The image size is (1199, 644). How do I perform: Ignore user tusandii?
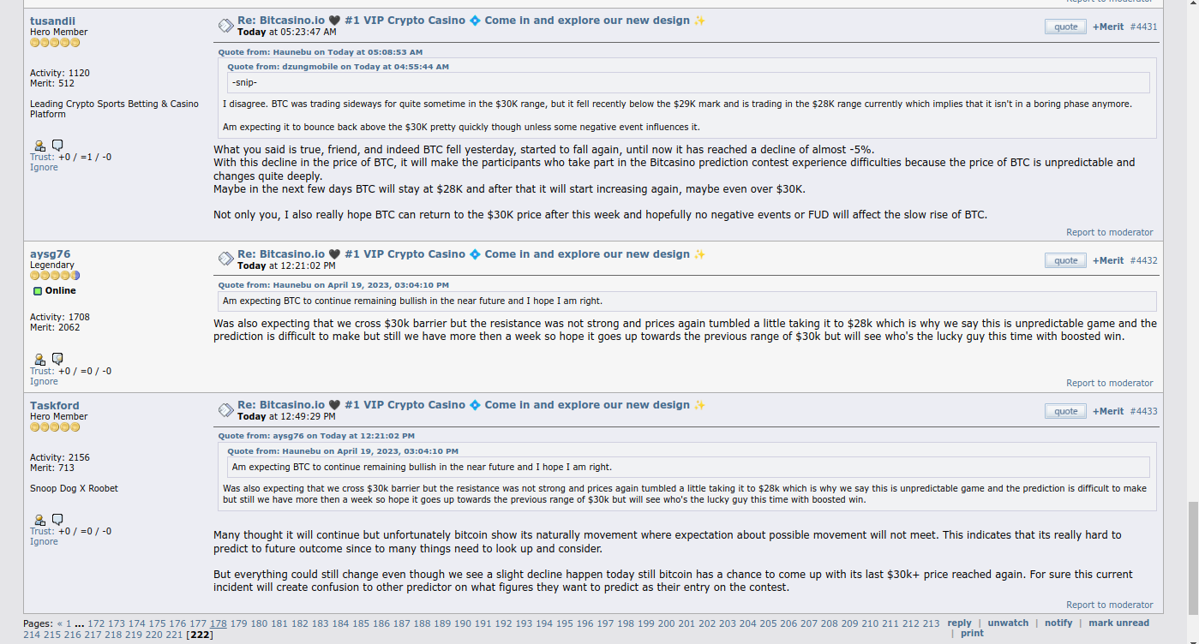click(x=44, y=168)
